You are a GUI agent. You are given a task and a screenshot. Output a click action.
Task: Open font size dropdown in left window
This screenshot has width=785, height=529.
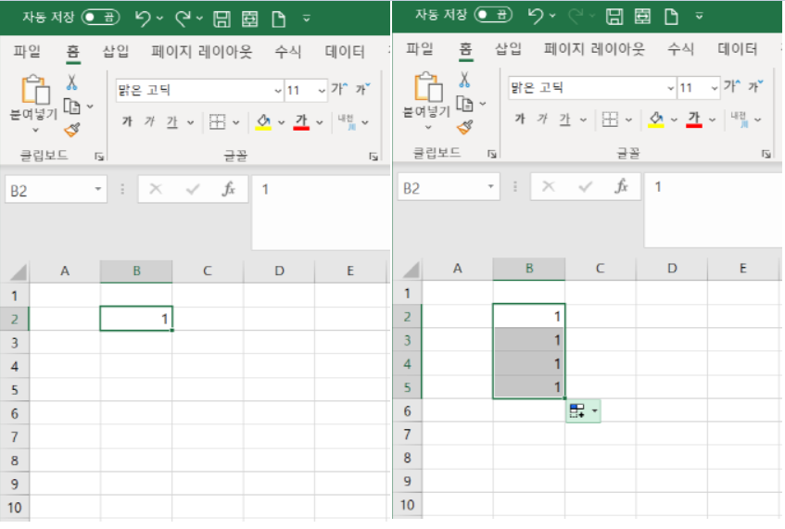(322, 91)
